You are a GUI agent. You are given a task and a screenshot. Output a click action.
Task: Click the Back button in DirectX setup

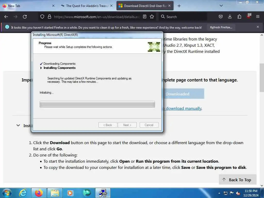click(108, 125)
